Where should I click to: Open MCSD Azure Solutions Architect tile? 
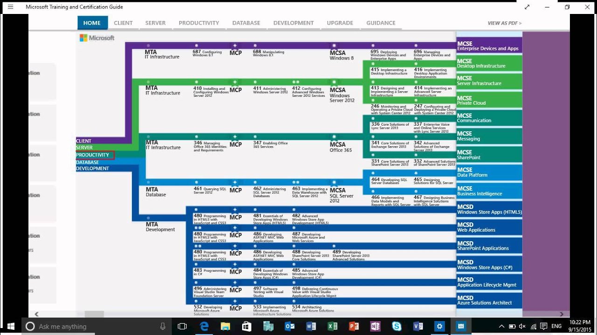point(489,300)
